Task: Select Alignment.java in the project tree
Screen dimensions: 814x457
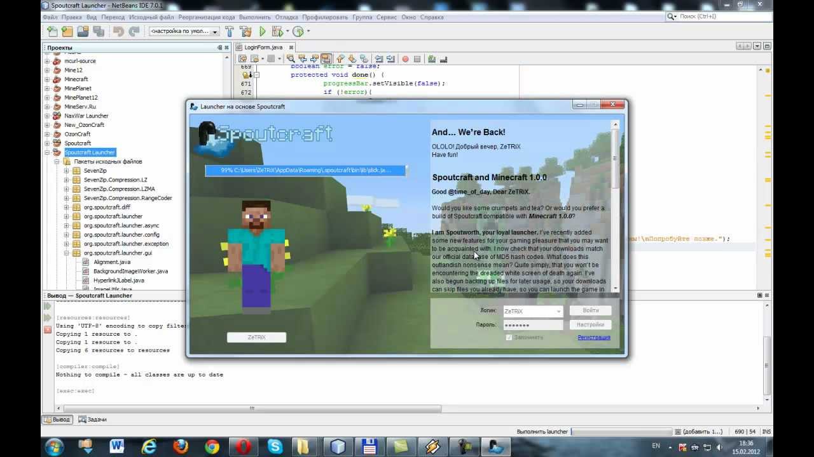Action: 111,262
